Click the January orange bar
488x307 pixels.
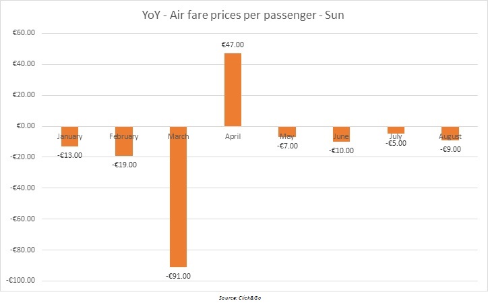point(69,136)
